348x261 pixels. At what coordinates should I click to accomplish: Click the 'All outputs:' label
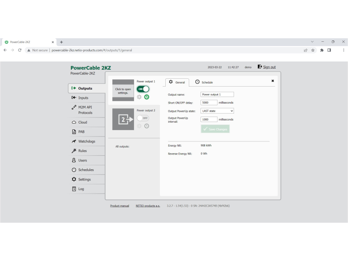[122, 147]
